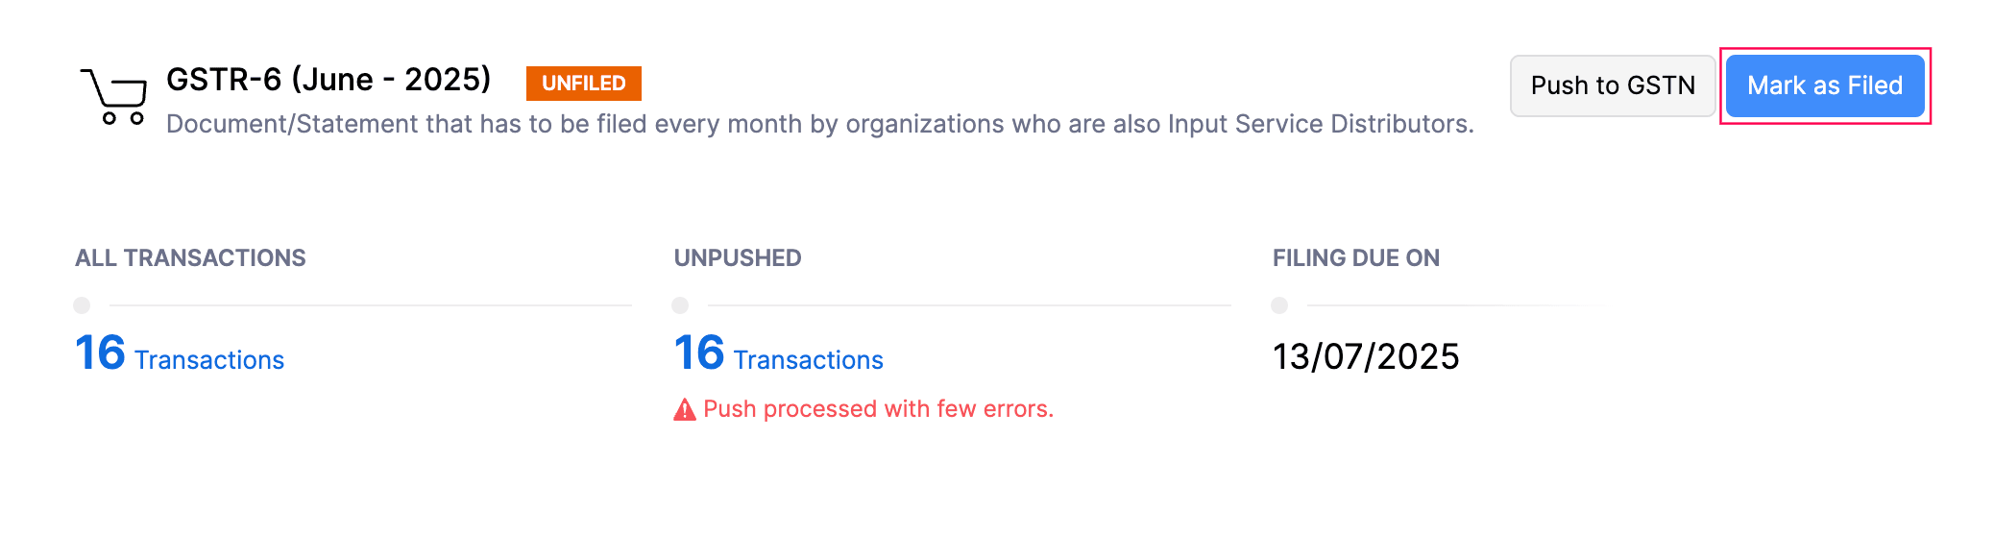Click the dot under Unpushed heading

point(680,305)
